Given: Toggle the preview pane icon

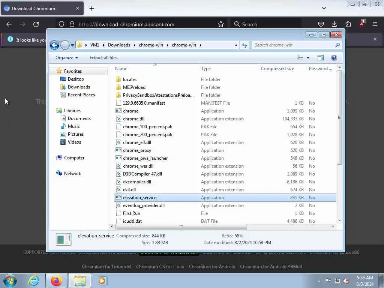Looking at the screenshot, I should pos(321,58).
